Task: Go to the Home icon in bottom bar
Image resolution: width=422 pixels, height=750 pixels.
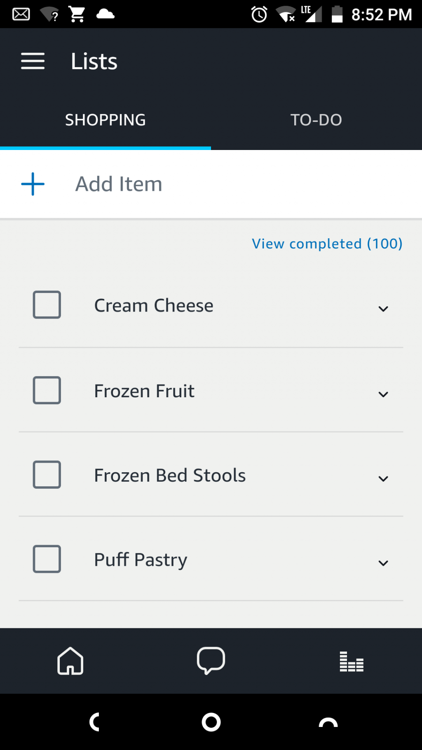Action: pos(70,661)
